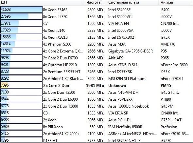Image resolution: width=193 pixels, height=143 pixels.
Task: Click the 6518 score value
Action: pos(5,112)
